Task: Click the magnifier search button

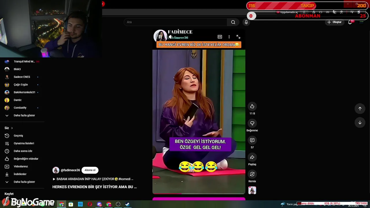Action: [x=233, y=22]
